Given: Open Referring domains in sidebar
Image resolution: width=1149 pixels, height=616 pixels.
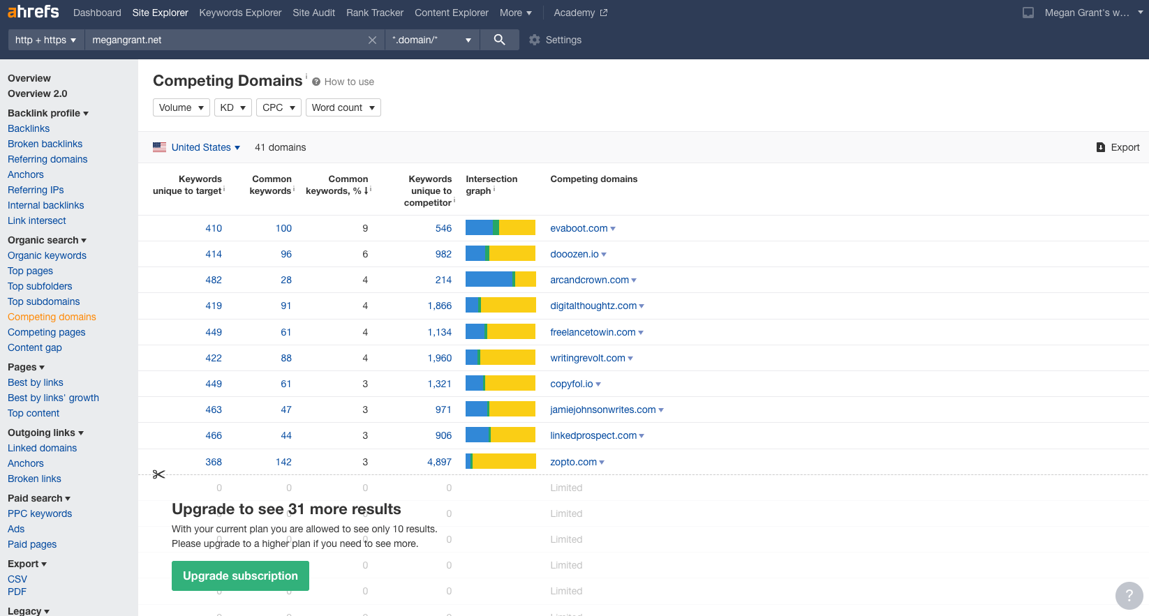Looking at the screenshot, I should click(47, 159).
